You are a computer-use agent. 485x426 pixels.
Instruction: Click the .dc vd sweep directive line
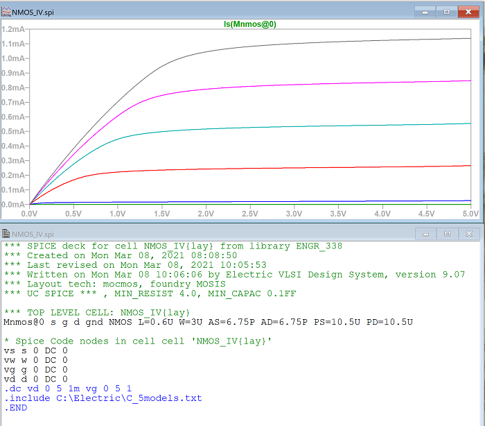coord(68,389)
